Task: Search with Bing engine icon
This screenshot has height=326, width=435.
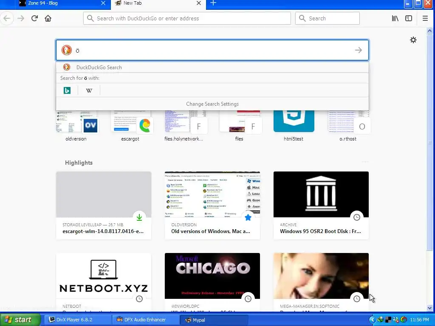Action: tap(67, 90)
